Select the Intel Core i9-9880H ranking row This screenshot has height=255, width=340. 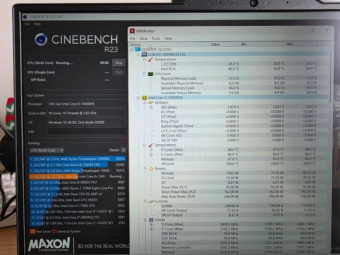tap(77, 182)
